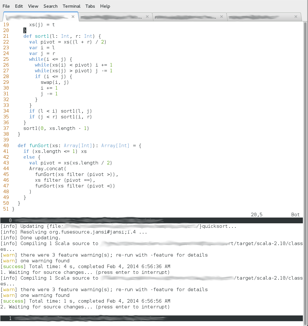Open the Tabs menu
Screen dimensions: 308x326
pyautogui.click(x=90, y=6)
